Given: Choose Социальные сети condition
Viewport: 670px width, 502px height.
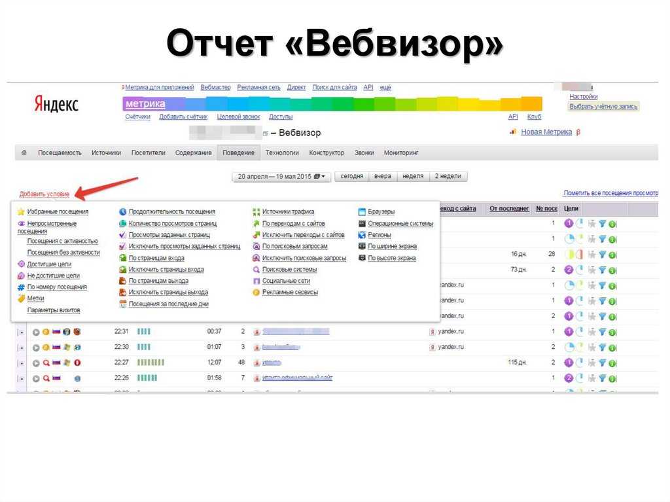Looking at the screenshot, I should pos(286,281).
